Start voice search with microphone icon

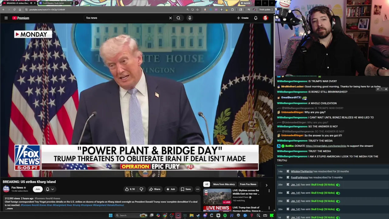pyautogui.click(x=190, y=18)
